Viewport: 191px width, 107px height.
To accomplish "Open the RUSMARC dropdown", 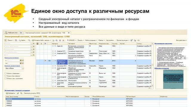I will (x=71, y=40).
